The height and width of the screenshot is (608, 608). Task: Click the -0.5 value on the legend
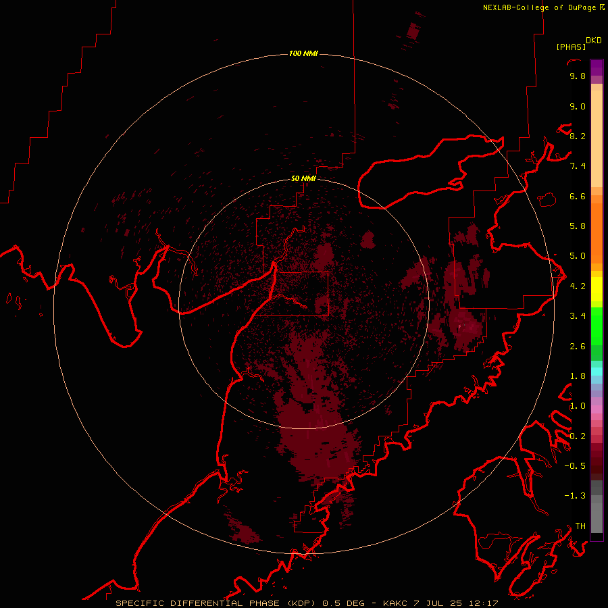[575, 466]
